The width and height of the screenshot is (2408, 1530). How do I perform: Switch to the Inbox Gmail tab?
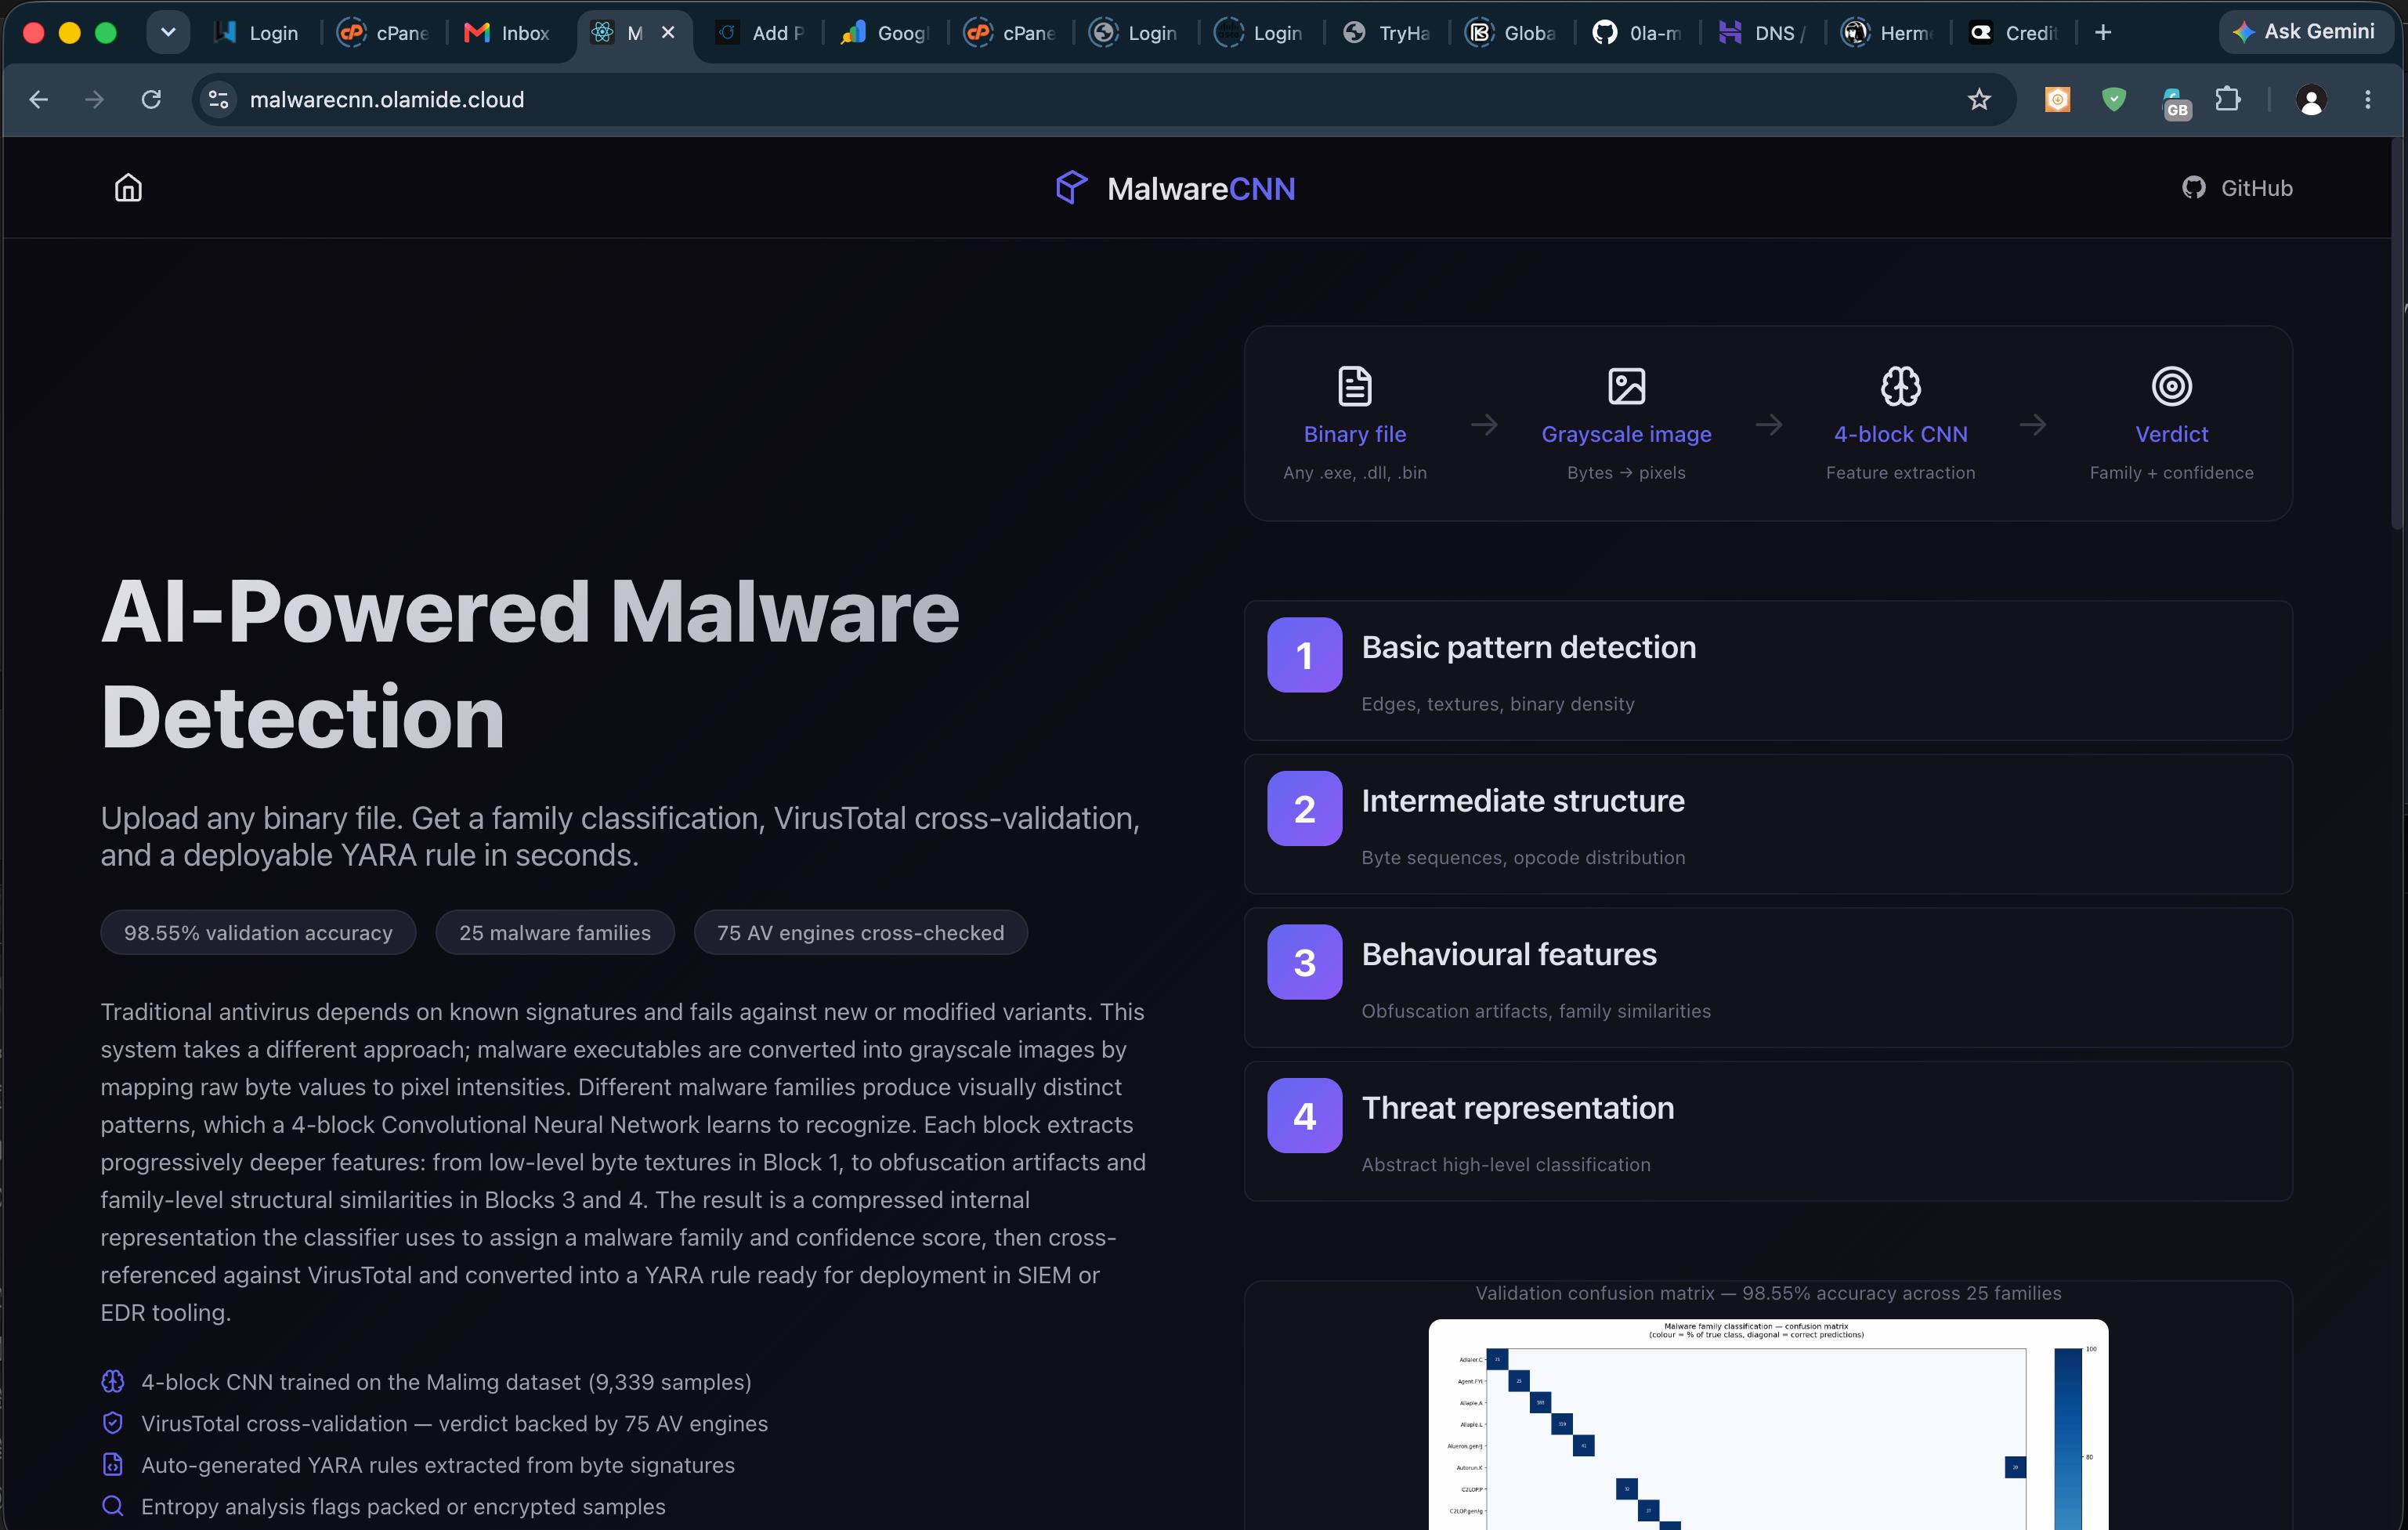pos(508,32)
